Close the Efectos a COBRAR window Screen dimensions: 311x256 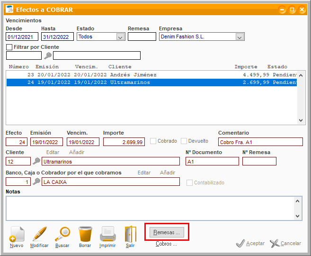tap(302, 9)
